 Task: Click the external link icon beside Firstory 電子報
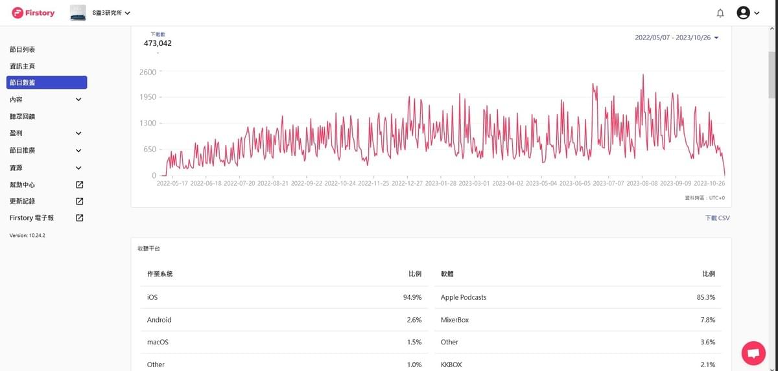tap(80, 218)
